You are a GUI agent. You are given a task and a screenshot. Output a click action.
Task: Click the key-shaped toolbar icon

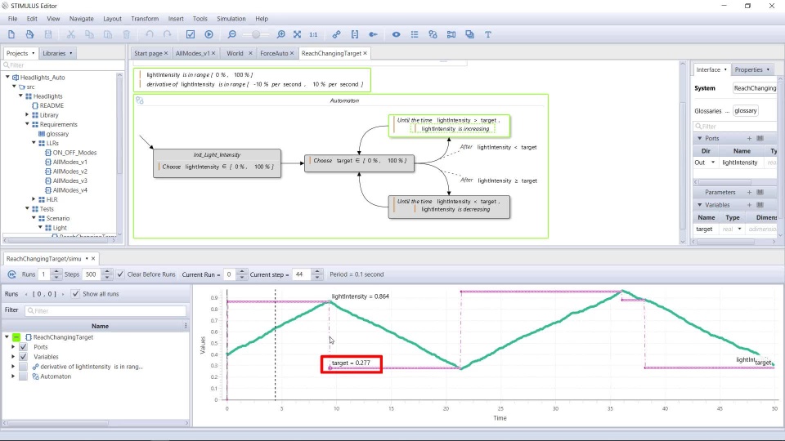tap(373, 34)
